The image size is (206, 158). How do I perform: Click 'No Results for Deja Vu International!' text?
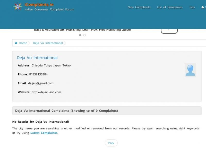40,122
